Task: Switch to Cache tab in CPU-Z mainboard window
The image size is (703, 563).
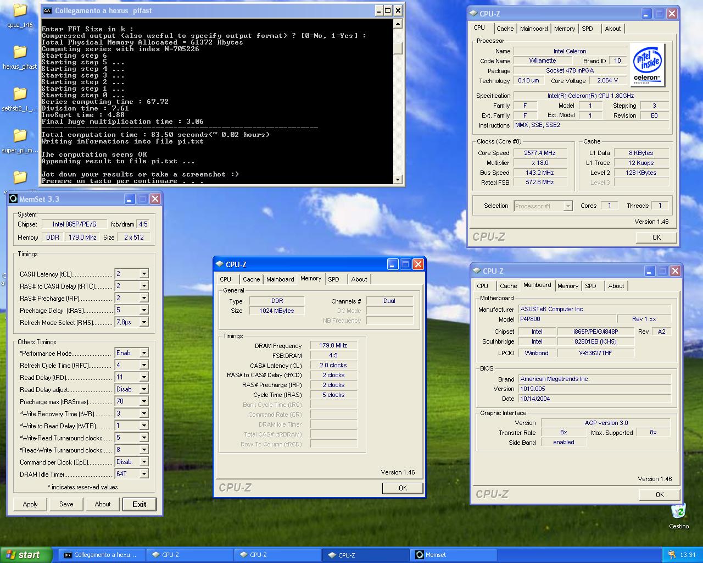Action: [x=508, y=286]
